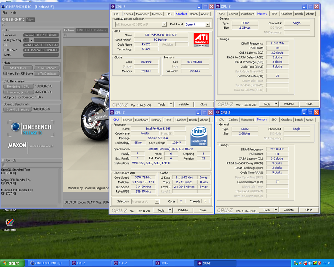Screen dimensions: 334x267
Task: Enable Keep Best CB Score checkbox
Action: [5, 73]
